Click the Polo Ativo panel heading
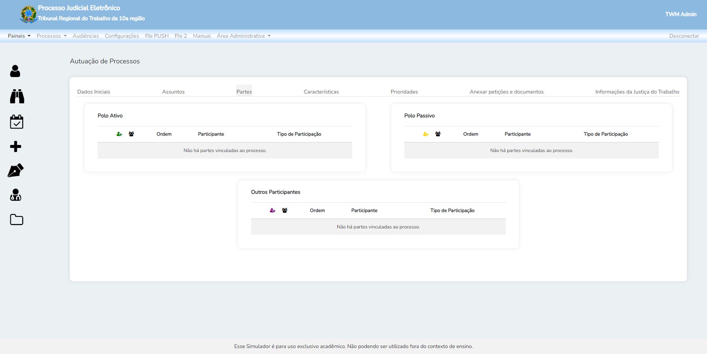The image size is (707, 354). tap(110, 116)
